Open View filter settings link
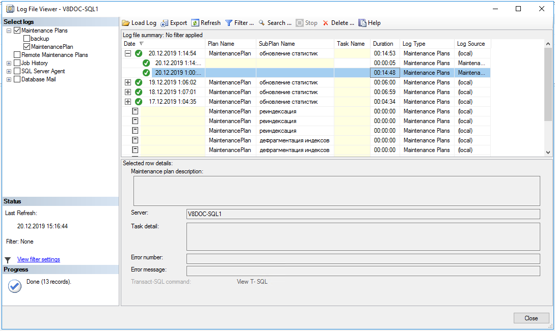 pyautogui.click(x=39, y=259)
